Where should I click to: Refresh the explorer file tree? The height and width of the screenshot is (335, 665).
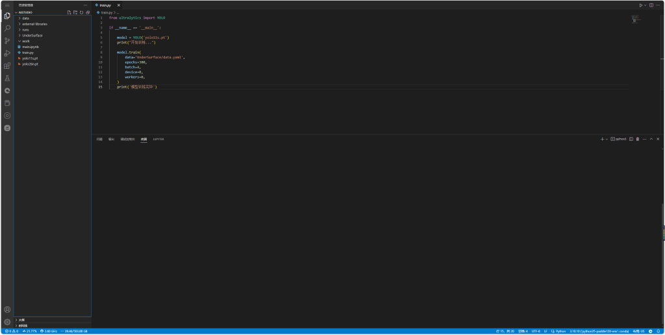(81, 12)
